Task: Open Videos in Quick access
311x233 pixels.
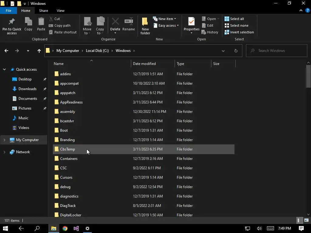Action: 24,128
